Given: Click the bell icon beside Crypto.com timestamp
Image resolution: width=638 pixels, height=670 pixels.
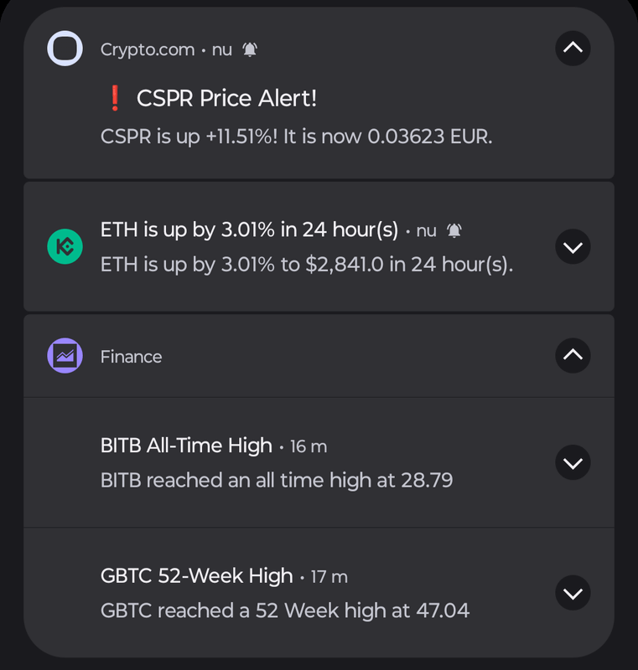Looking at the screenshot, I should pos(250,49).
